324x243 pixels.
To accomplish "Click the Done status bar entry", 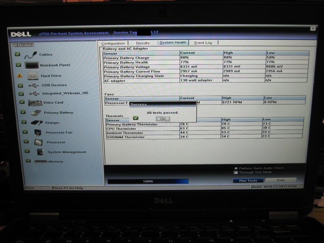I will click(x=30, y=188).
